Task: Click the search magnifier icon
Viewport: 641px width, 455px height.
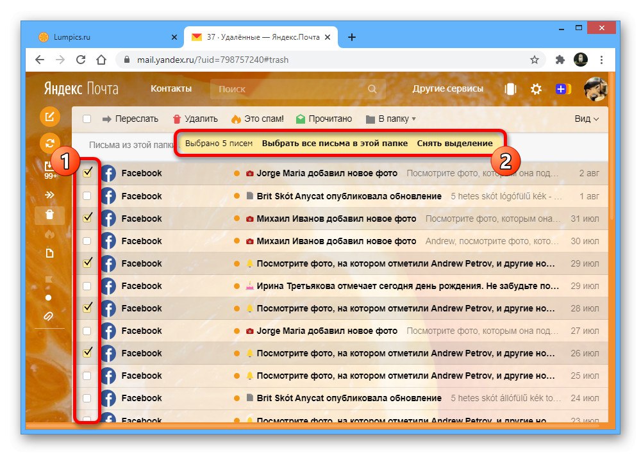Action: coord(372,88)
